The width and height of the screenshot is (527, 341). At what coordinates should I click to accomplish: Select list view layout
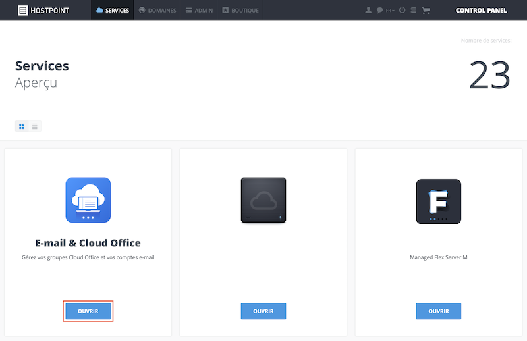[35, 126]
